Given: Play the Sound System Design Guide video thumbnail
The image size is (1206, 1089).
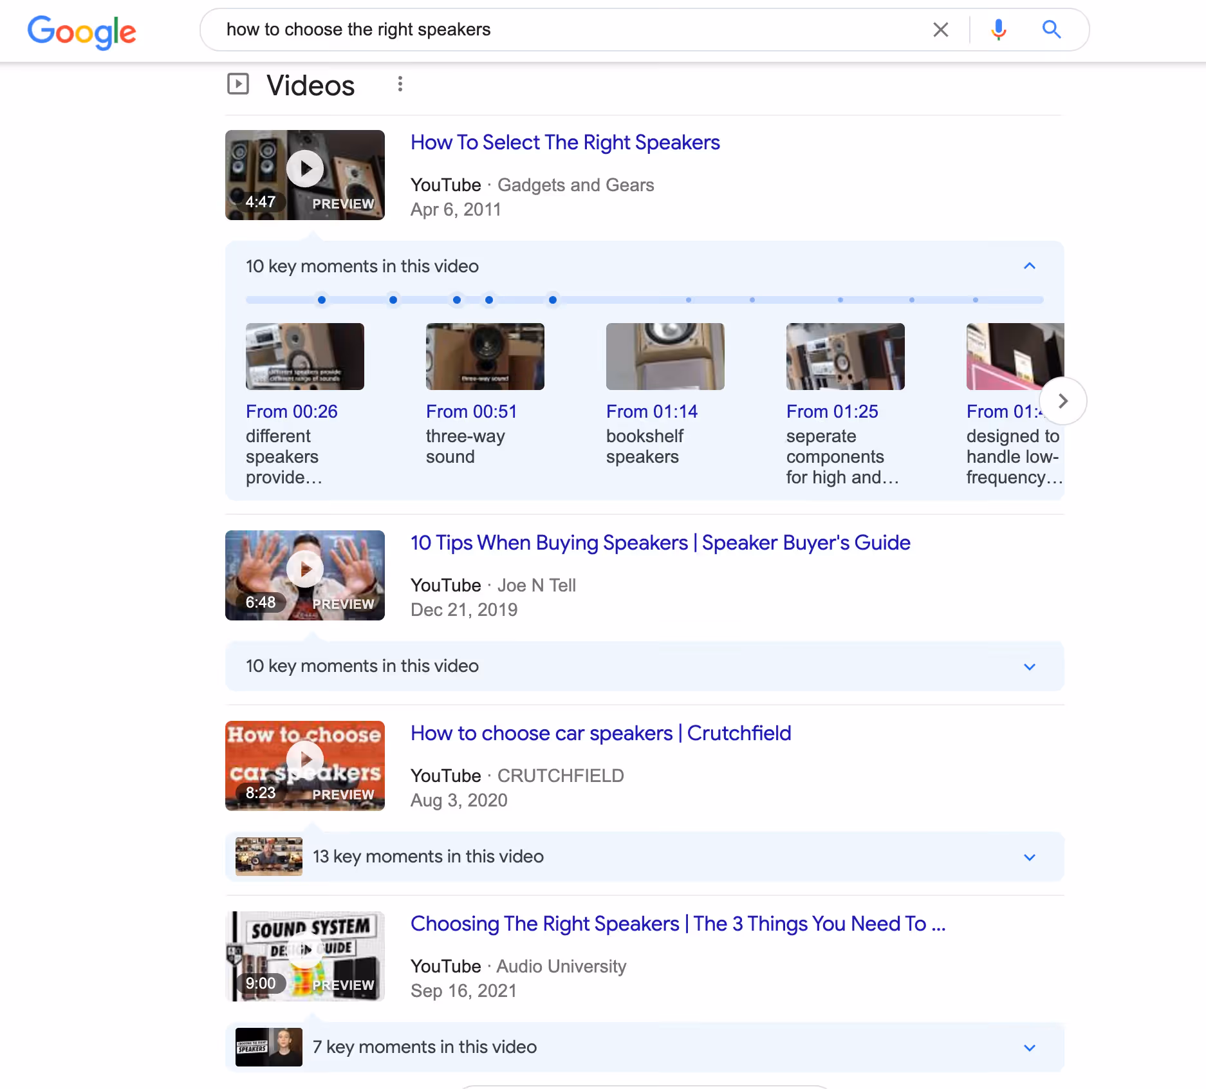Looking at the screenshot, I should [x=305, y=956].
